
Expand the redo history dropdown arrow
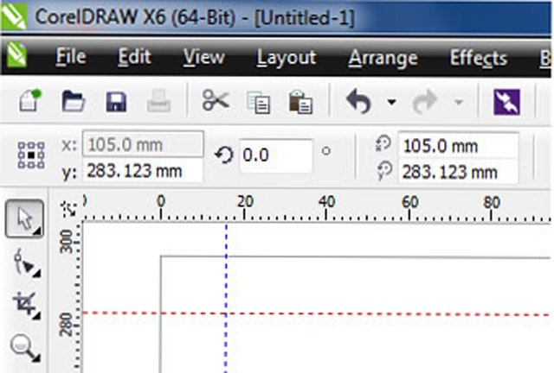(x=459, y=103)
